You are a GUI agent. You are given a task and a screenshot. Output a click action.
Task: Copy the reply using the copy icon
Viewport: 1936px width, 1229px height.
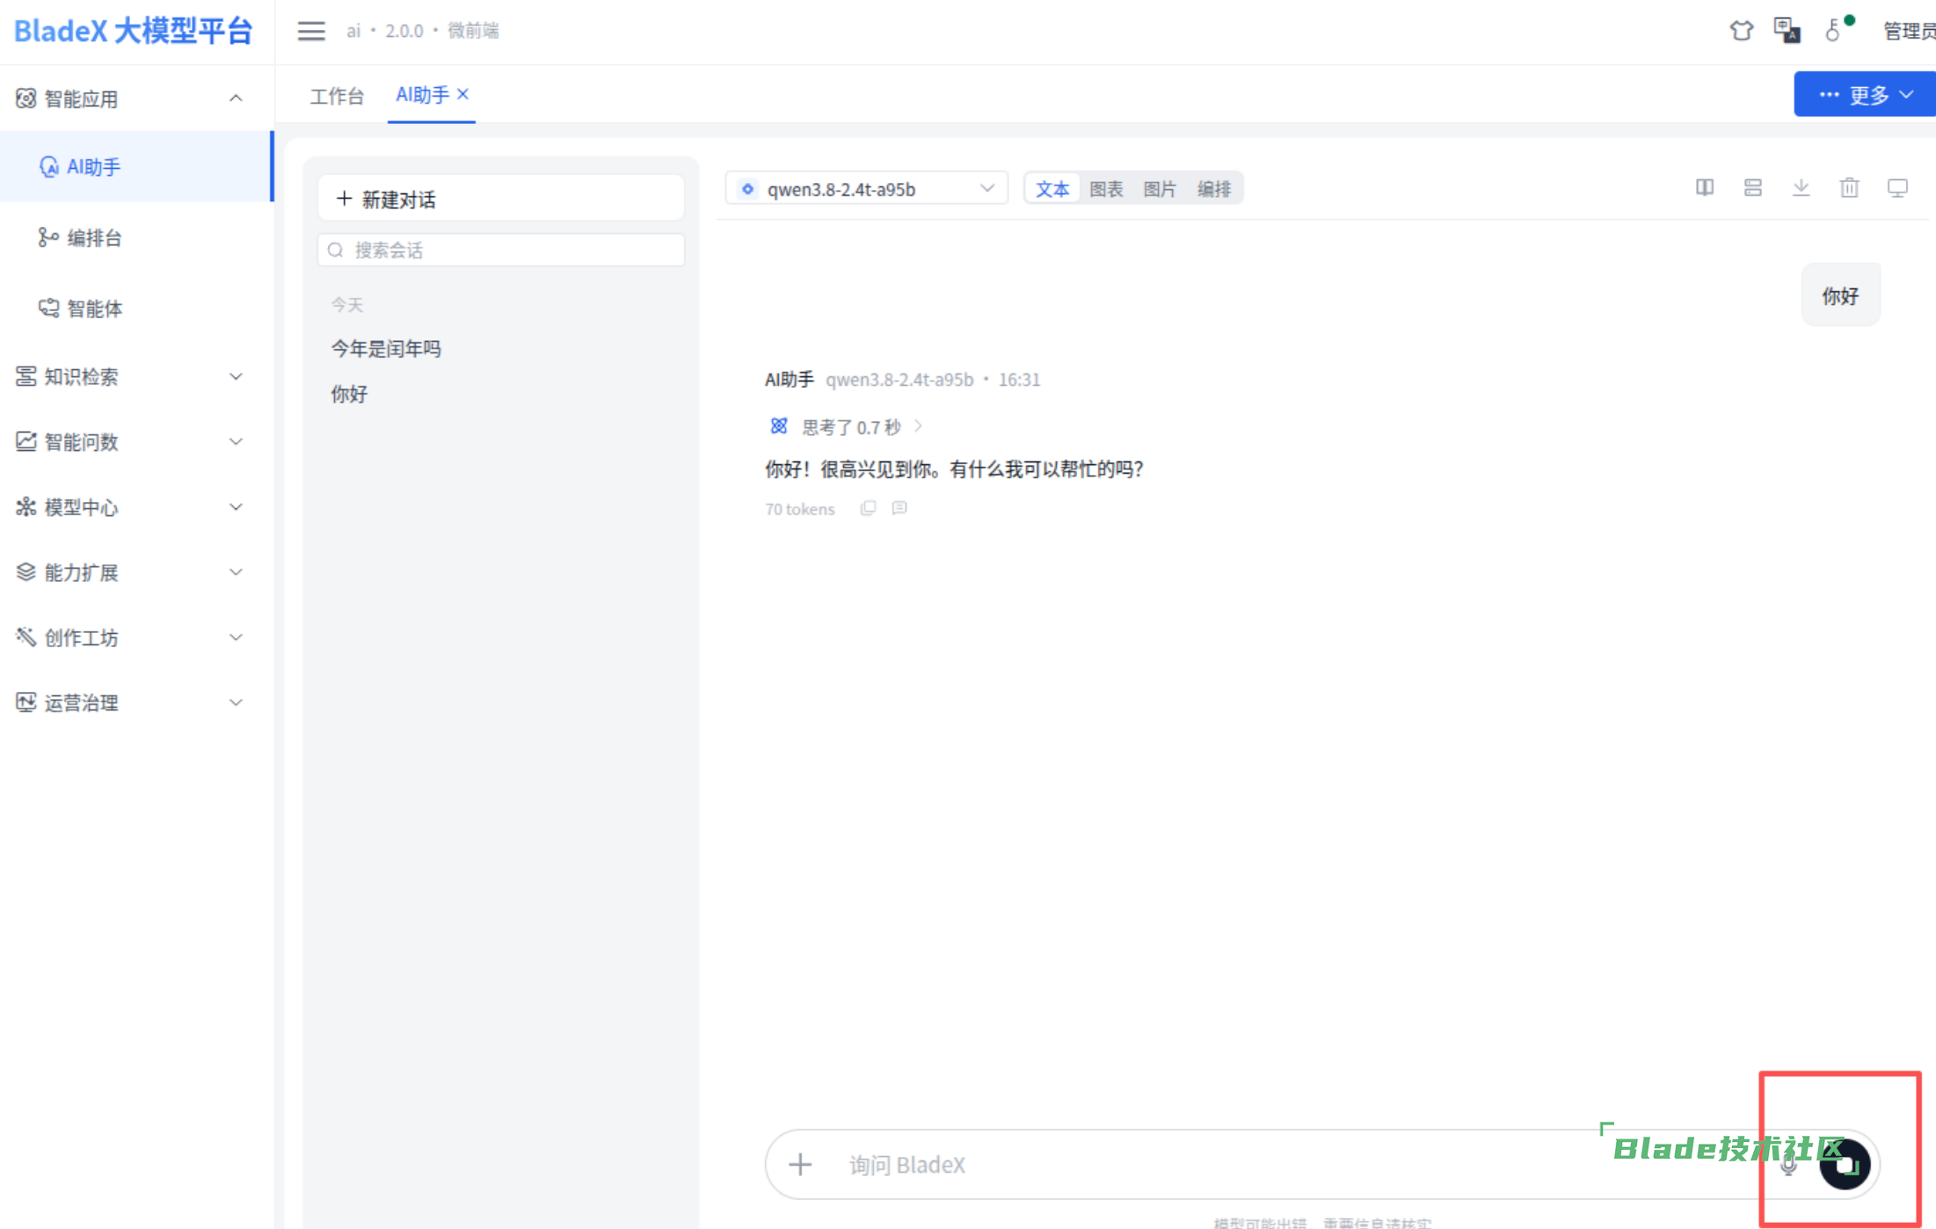[868, 508]
